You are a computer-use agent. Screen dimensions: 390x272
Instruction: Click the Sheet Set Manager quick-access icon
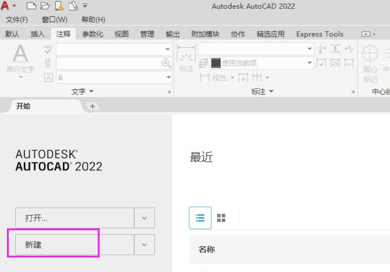click(74, 6)
